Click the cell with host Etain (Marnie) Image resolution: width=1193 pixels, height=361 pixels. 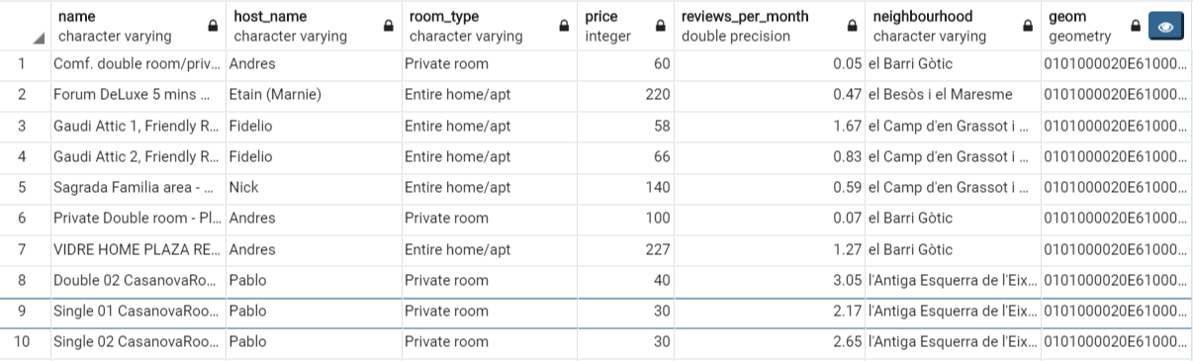[314, 95]
